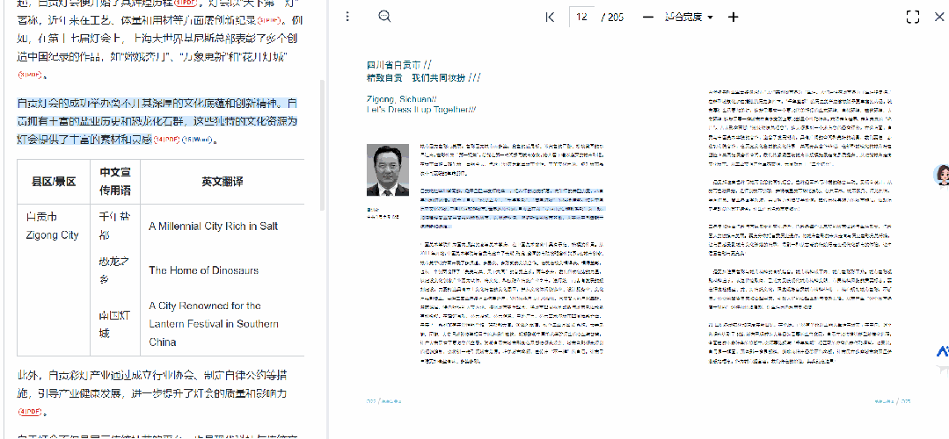Click the '/ 205' total pages label
The width and height of the screenshot is (949, 439).
[612, 17]
